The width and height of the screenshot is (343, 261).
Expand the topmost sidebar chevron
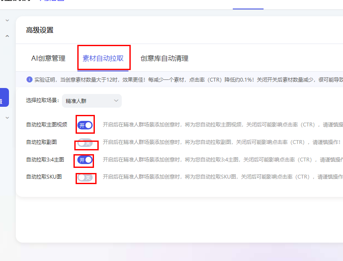7,21
